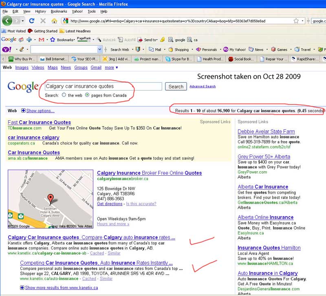This screenshot has width=326, height=296.
Task: Open 'Grey Power 50+ Alberta' sponsored link
Action: point(264,157)
